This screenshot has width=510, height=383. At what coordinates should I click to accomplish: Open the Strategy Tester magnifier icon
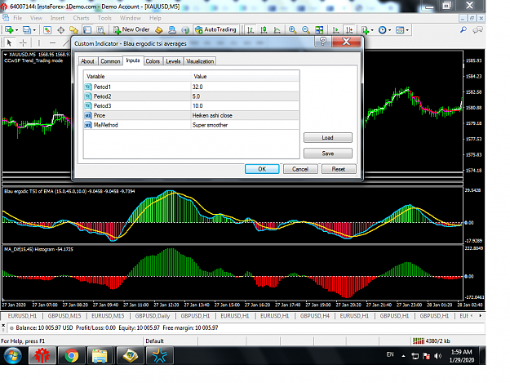coord(101,30)
